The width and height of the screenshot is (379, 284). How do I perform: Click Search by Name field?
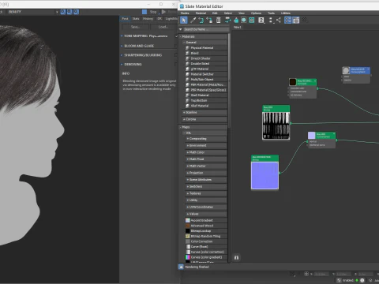point(206,29)
